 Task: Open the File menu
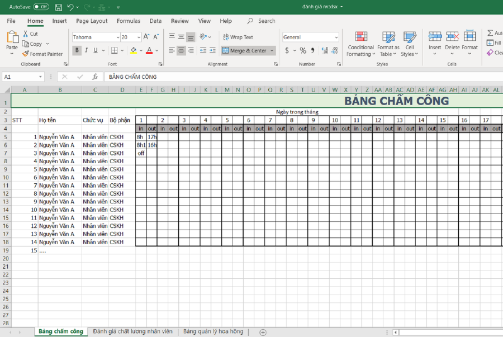pos(11,21)
